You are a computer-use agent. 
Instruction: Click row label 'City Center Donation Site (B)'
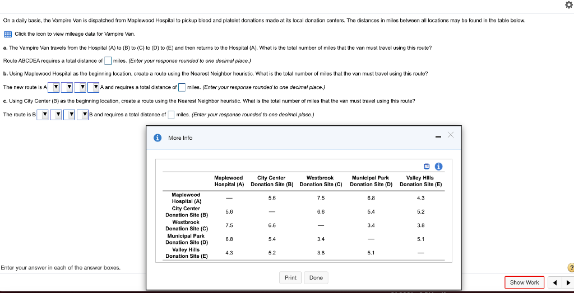pyautogui.click(x=186, y=212)
